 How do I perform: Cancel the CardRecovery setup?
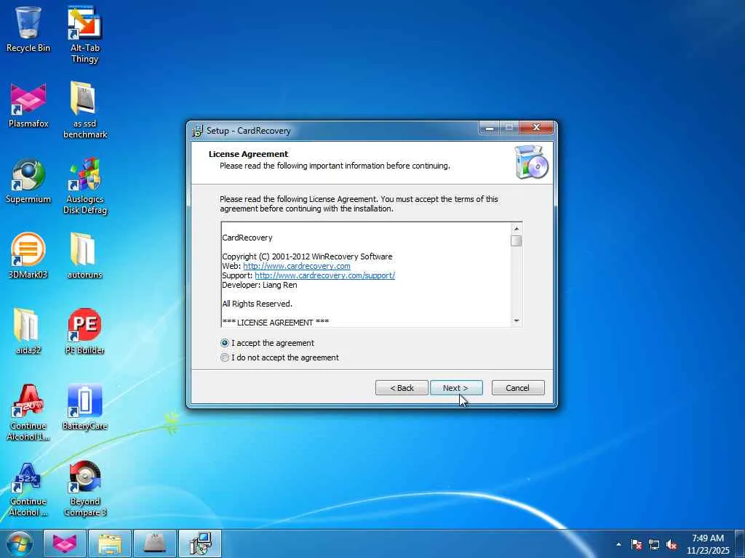518,388
